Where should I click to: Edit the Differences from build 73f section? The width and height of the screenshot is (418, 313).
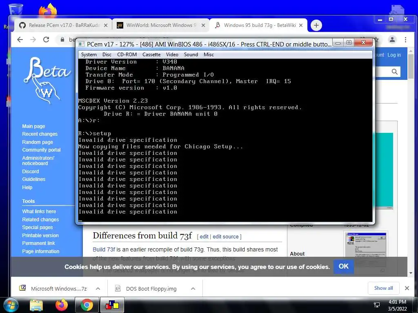[x=204, y=237]
